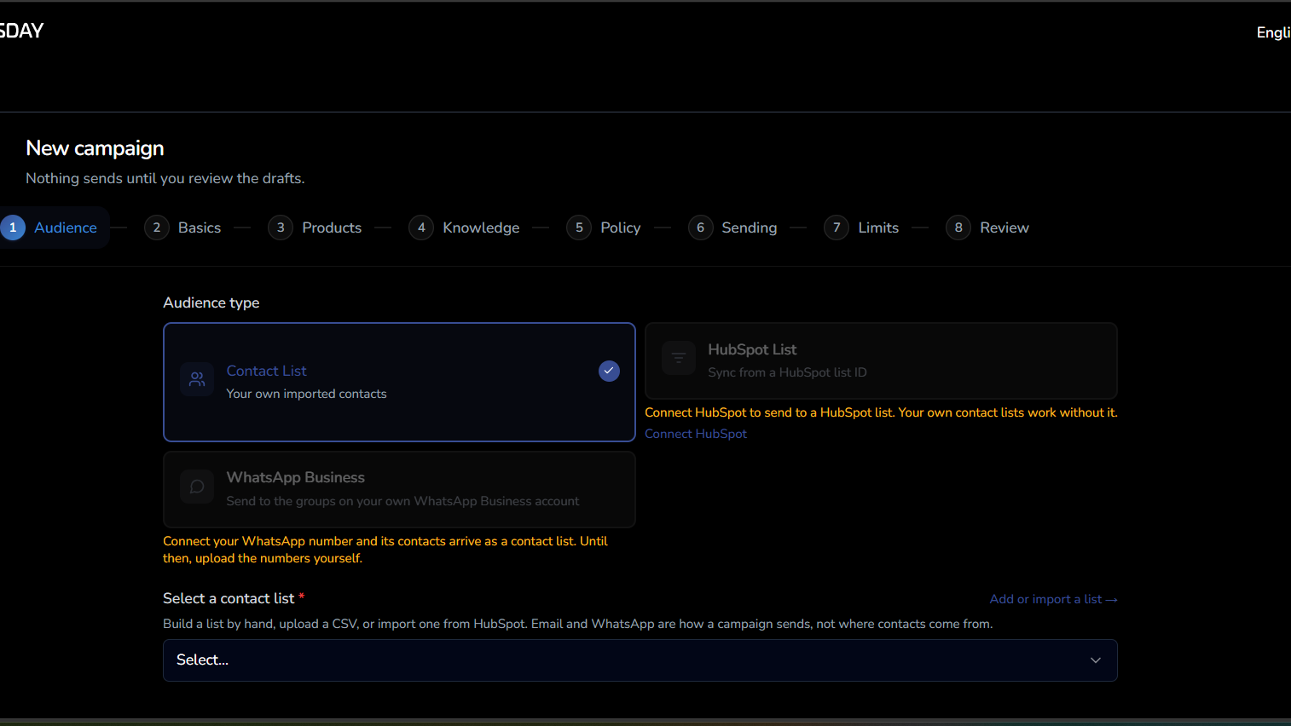Go to step 2 Basics
Image resolution: width=1291 pixels, height=726 pixels.
click(x=182, y=228)
